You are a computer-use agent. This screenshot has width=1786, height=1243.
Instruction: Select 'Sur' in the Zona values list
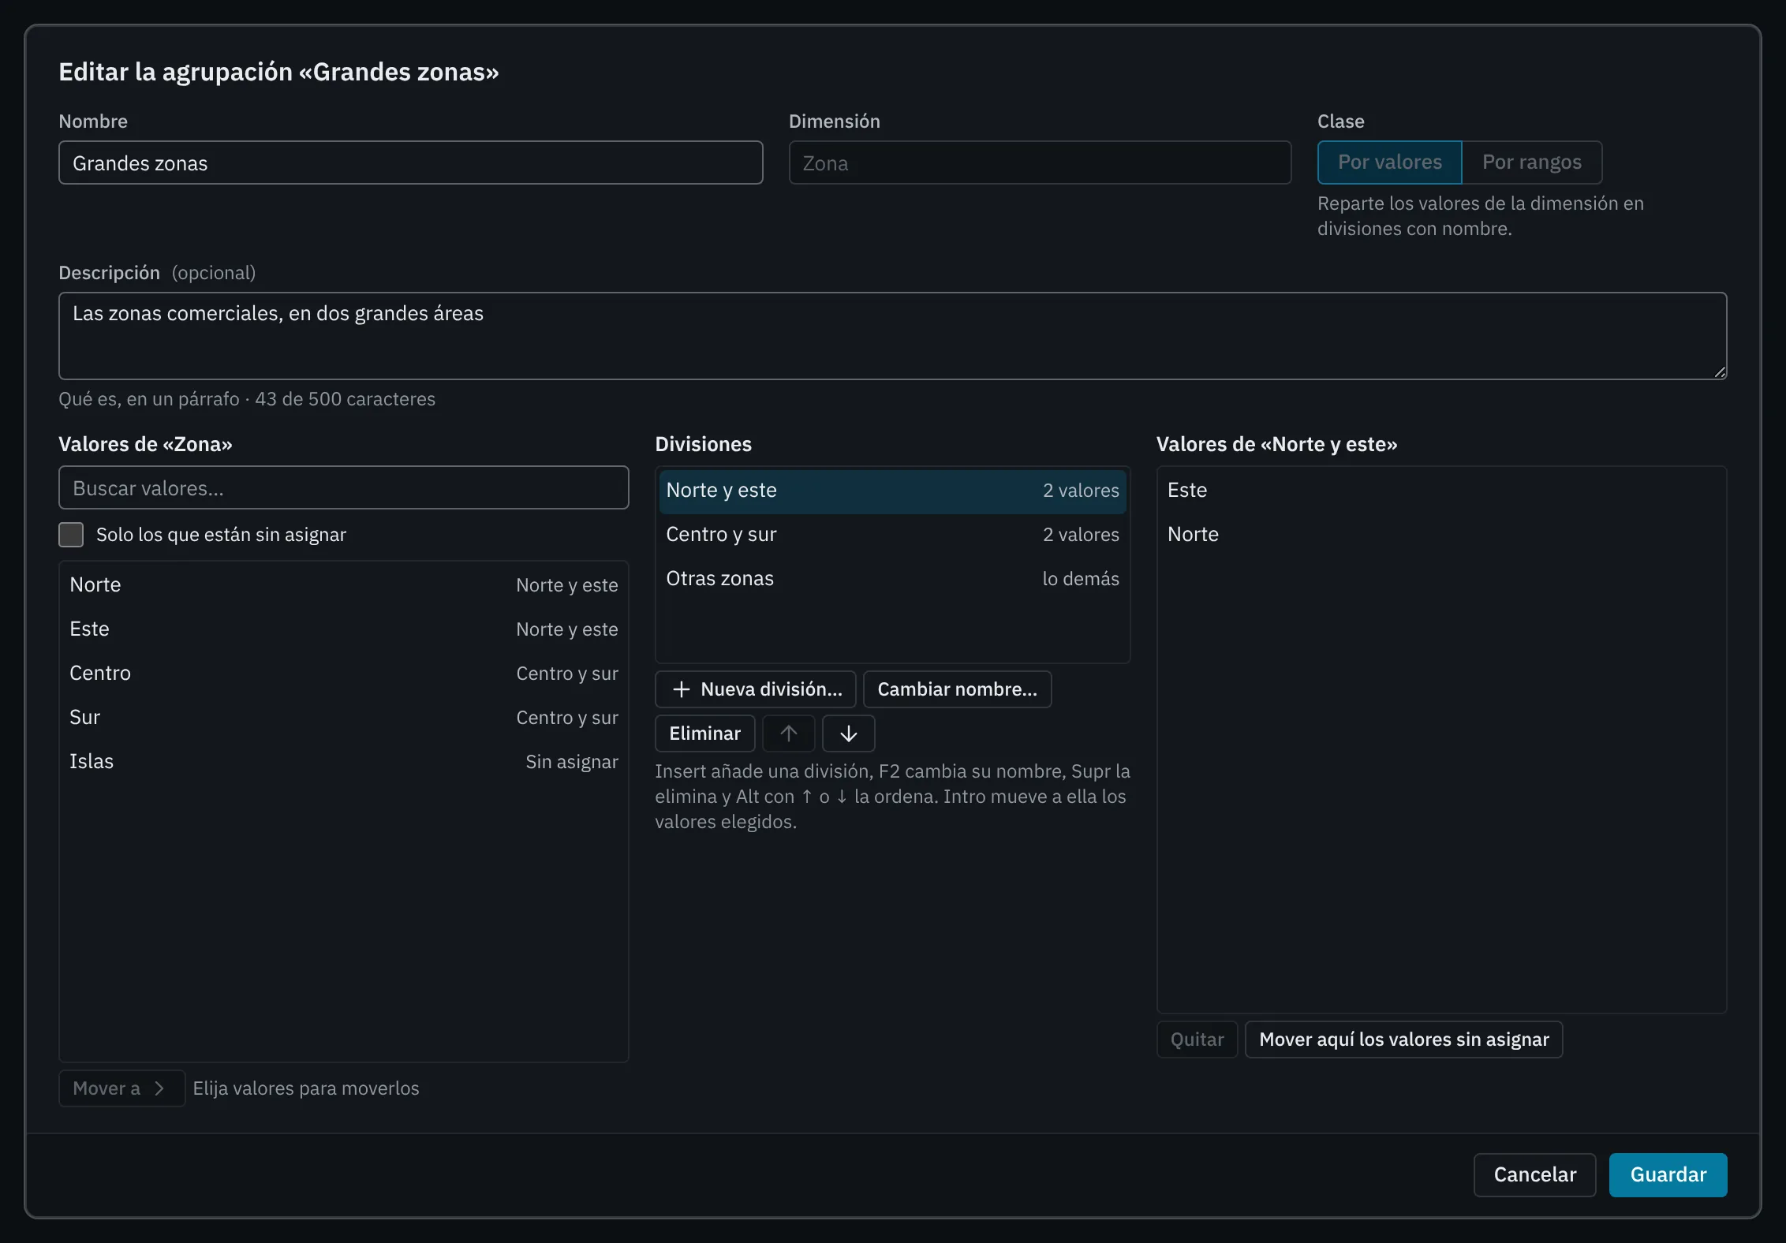(343, 718)
